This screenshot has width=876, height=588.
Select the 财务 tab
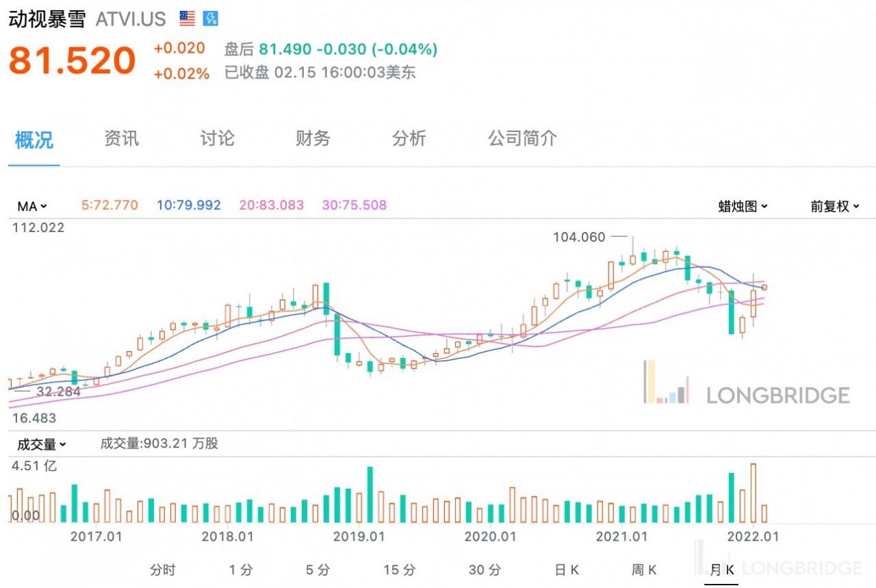[313, 139]
